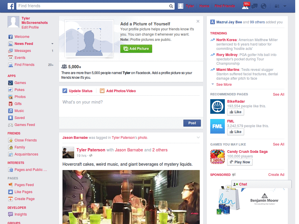Click the Games app icon
The height and width of the screenshot is (224, 299).
coord(11,83)
